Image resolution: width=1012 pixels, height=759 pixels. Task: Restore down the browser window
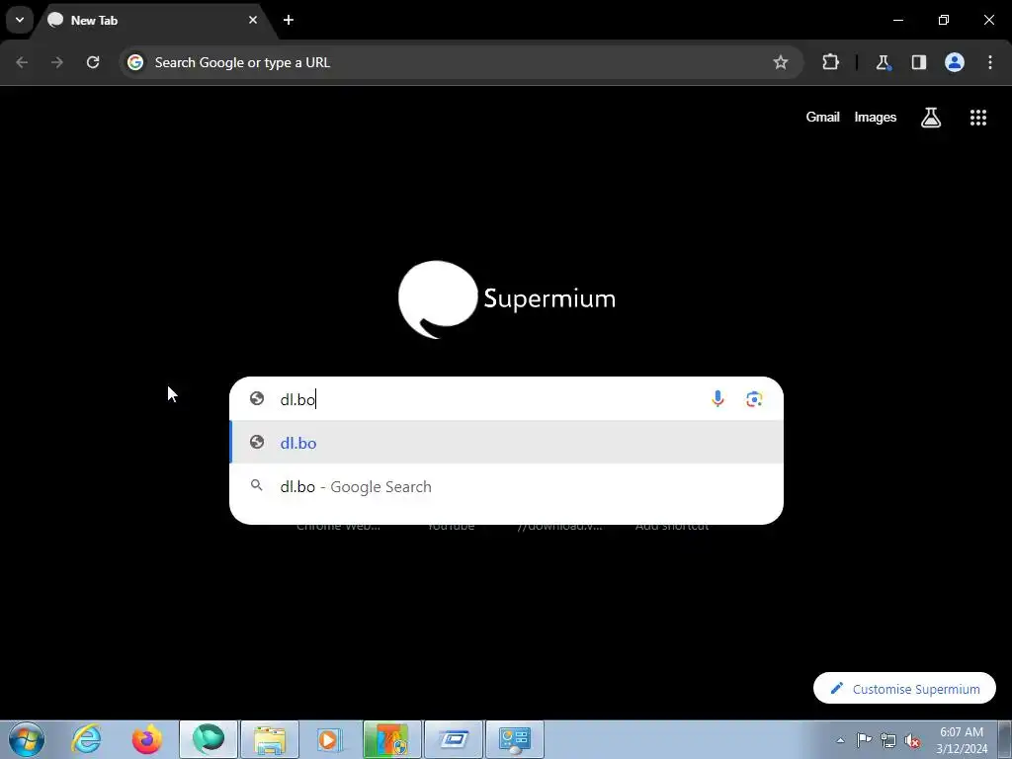pos(944,20)
